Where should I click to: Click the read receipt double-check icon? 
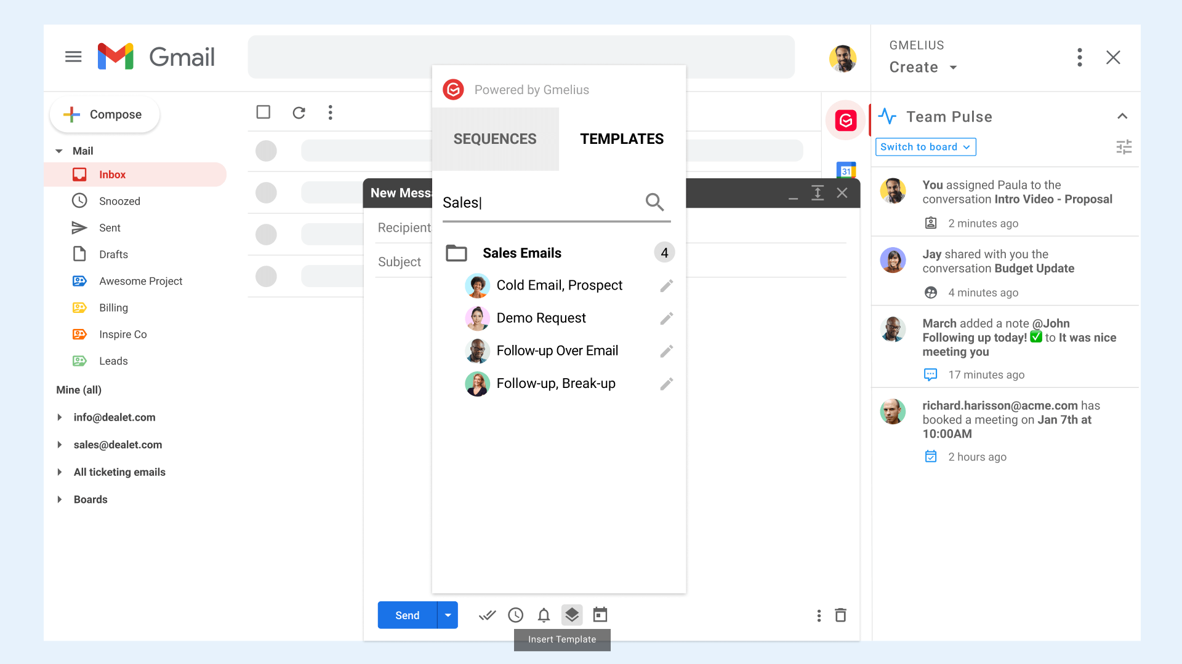[487, 615]
